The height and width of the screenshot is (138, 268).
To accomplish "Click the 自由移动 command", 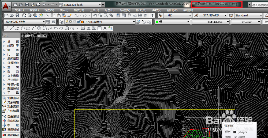I will [x=11, y=121].
